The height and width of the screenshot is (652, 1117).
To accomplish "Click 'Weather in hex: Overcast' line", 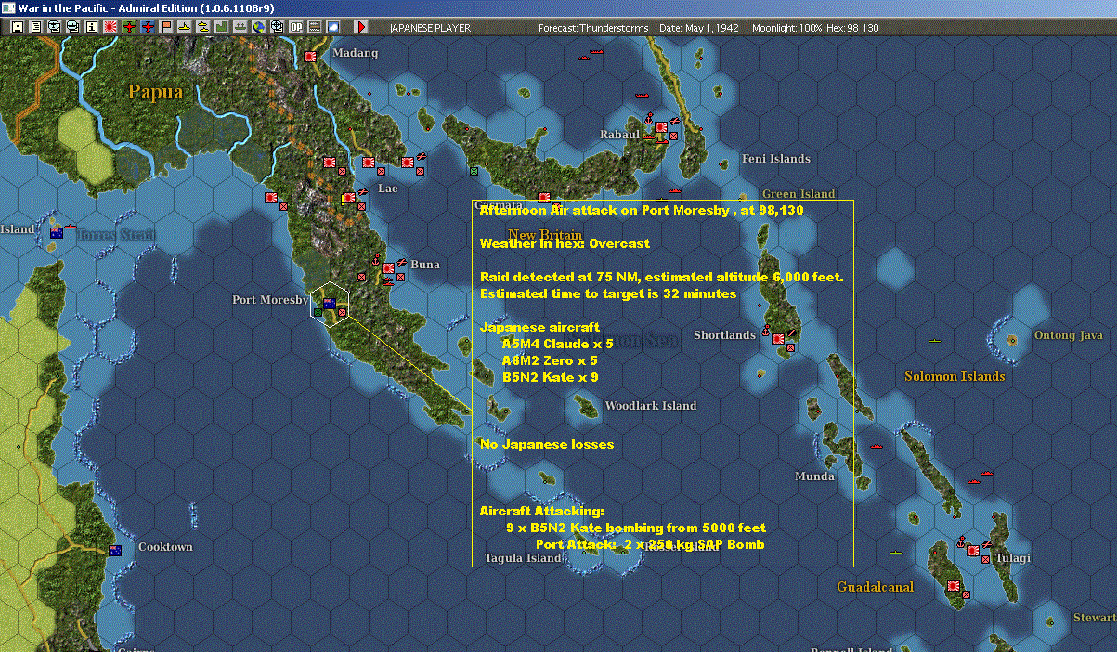I will click(565, 244).
